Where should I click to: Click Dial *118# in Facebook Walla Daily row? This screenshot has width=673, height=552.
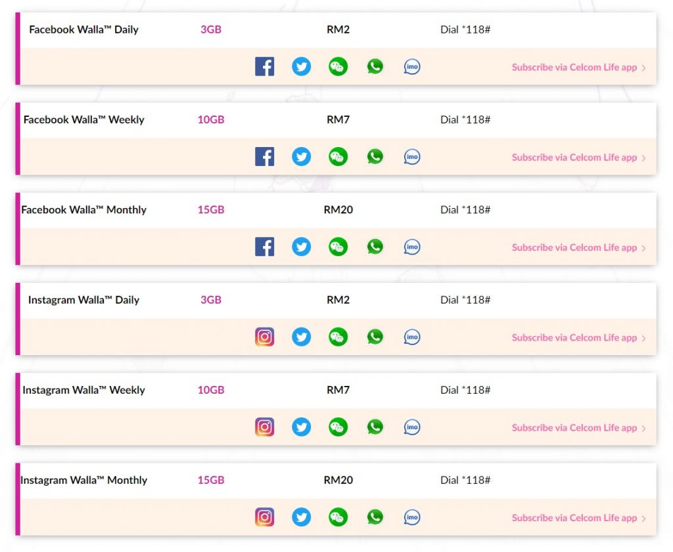pyautogui.click(x=465, y=30)
